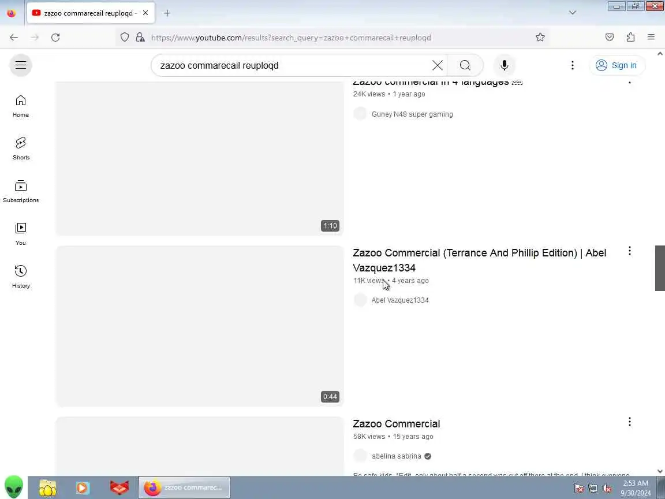Clear the search query with the X

pyautogui.click(x=437, y=65)
